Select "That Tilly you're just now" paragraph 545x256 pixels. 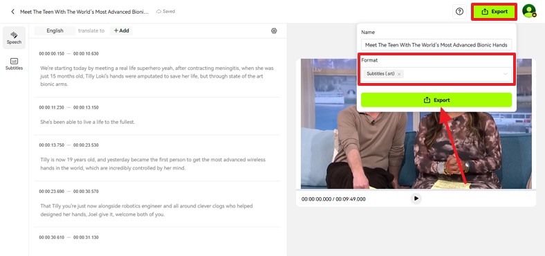[x=147, y=210]
